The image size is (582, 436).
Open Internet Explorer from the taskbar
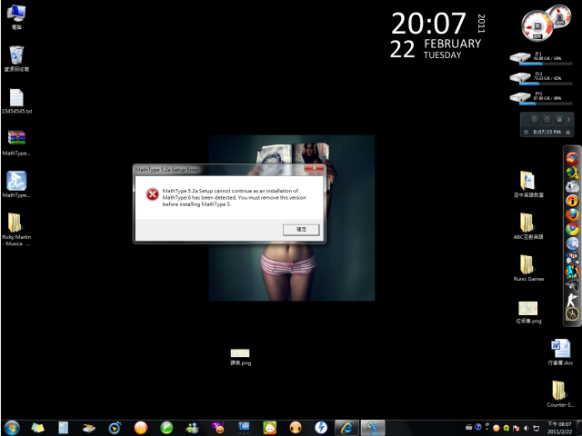346,428
